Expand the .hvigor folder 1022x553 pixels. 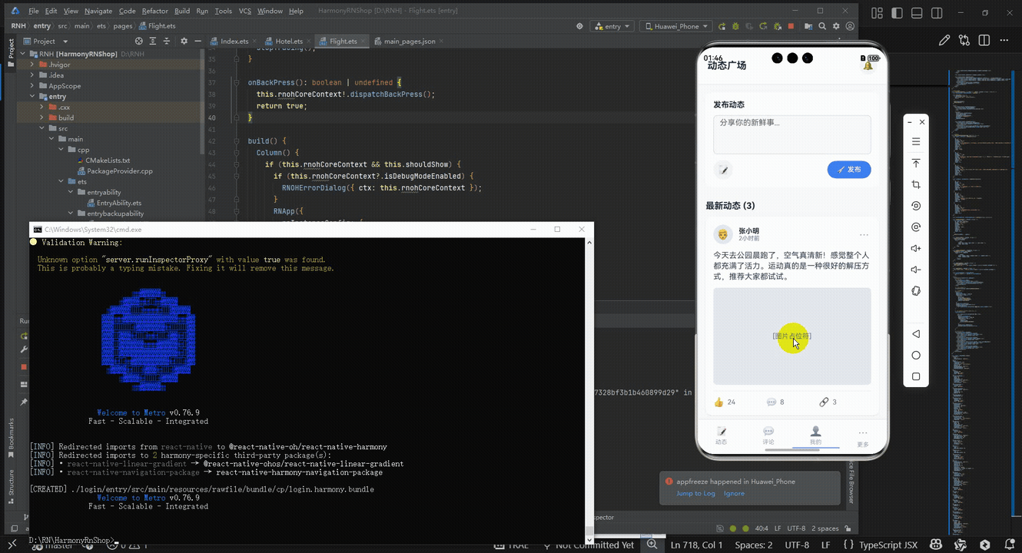click(x=32, y=65)
